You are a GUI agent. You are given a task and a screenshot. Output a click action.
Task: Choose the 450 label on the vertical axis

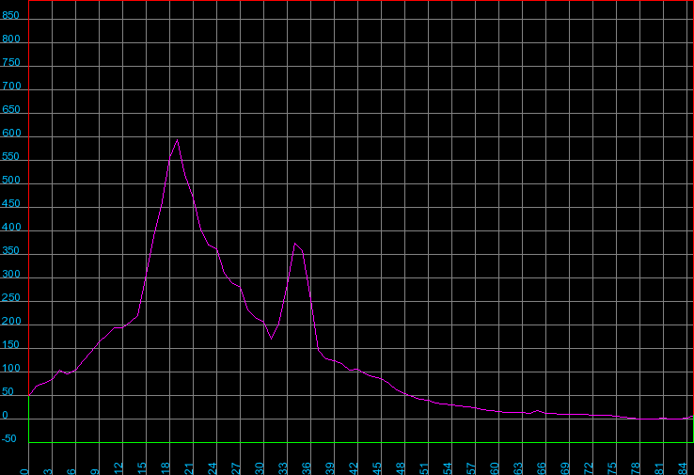point(11,203)
